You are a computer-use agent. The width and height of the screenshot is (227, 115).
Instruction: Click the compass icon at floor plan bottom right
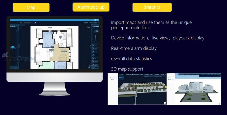tap(89, 67)
